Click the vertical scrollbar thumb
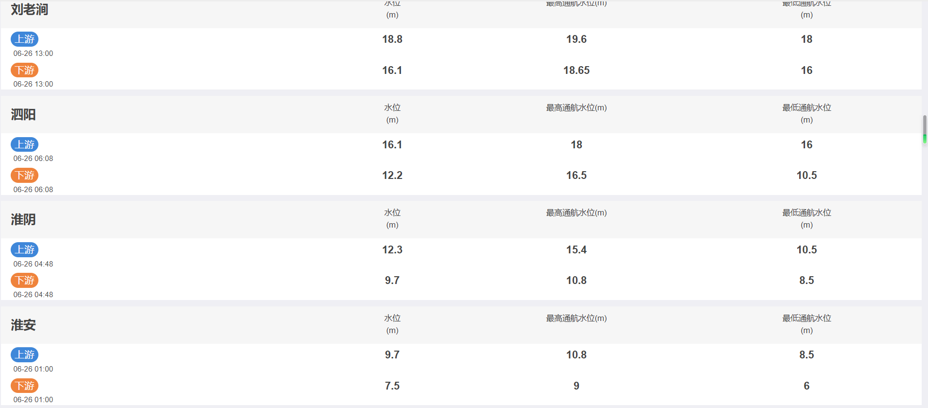Screen dimensions: 928x408 pos(925,129)
